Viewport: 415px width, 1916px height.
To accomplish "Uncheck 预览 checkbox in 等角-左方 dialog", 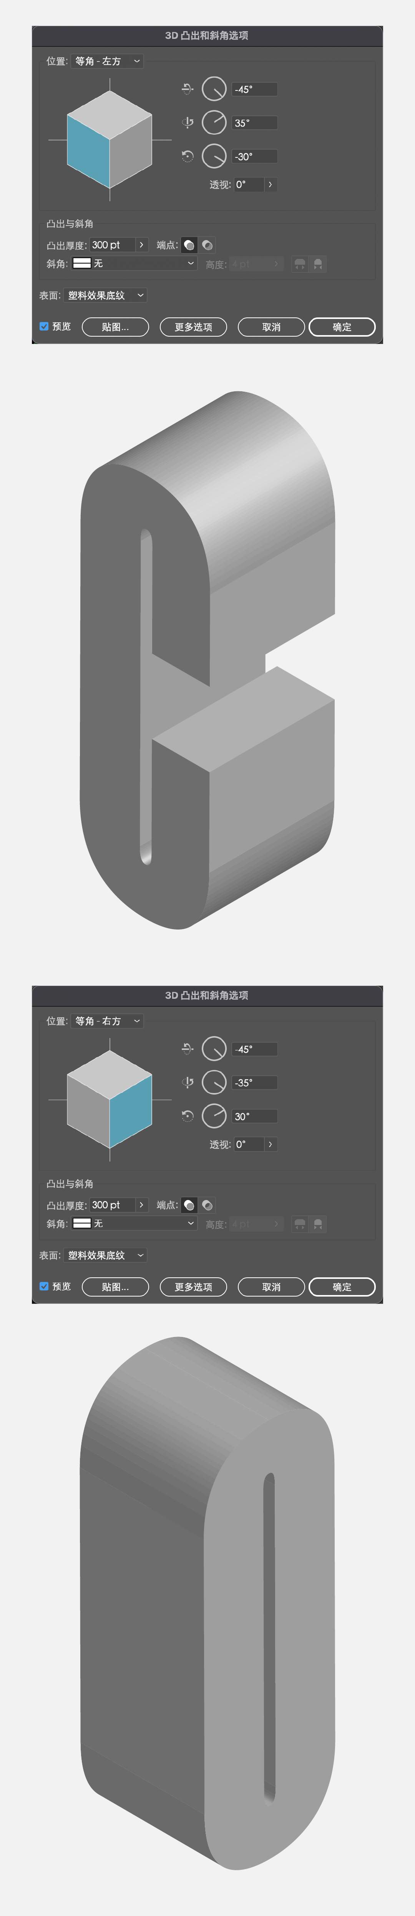I will coord(44,327).
